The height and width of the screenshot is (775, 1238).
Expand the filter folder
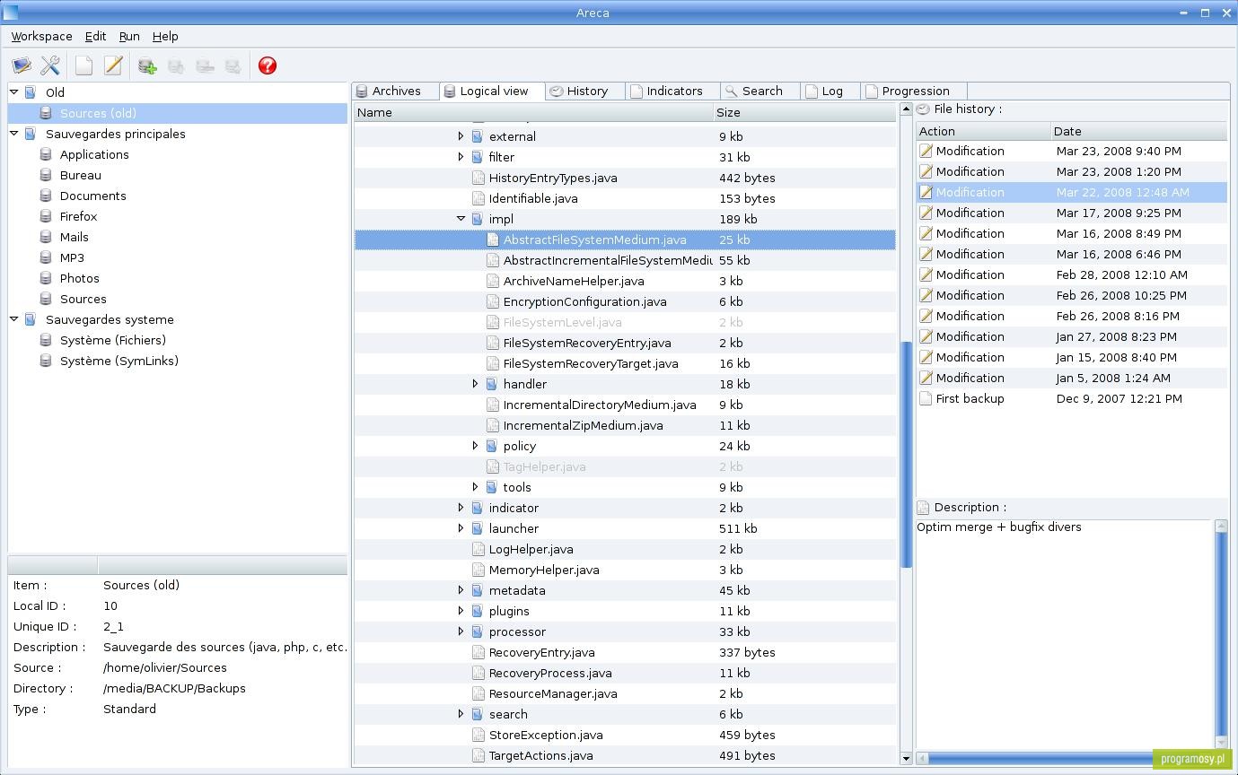(x=461, y=157)
